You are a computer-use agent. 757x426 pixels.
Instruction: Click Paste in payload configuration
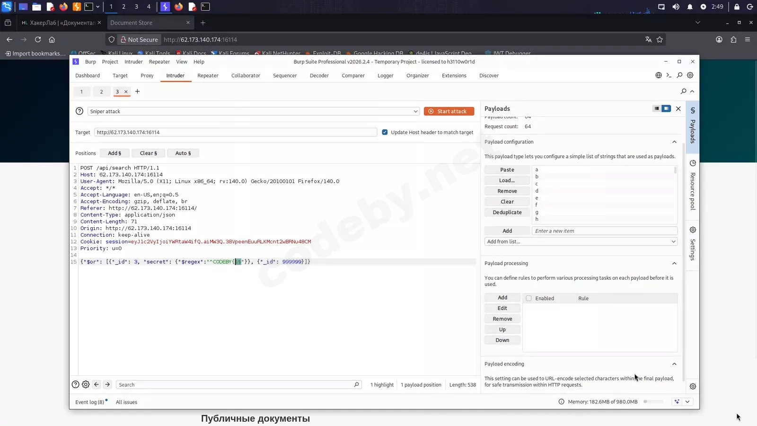(x=507, y=170)
